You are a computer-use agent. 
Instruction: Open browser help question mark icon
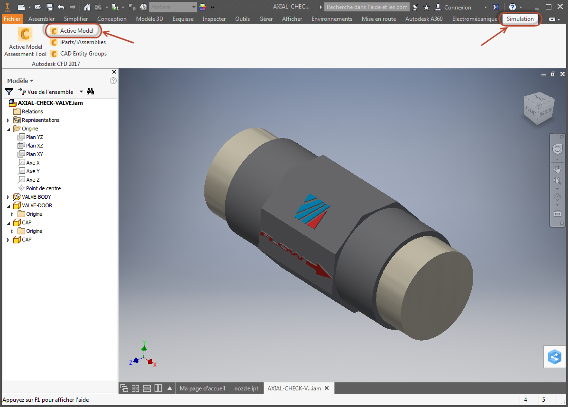[113, 81]
